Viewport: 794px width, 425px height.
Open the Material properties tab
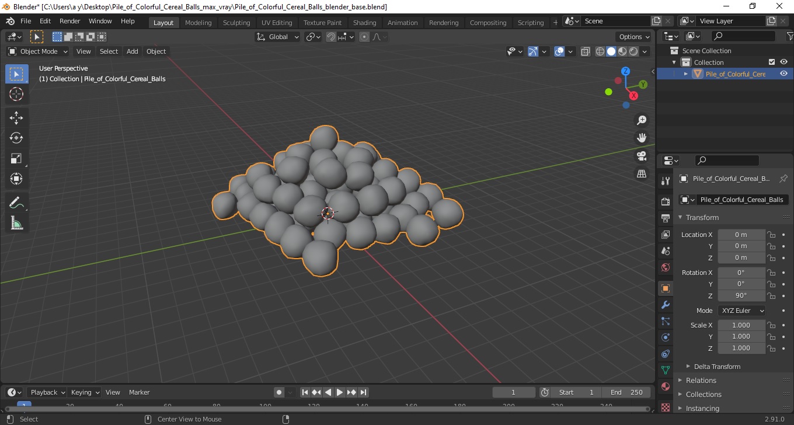point(665,386)
